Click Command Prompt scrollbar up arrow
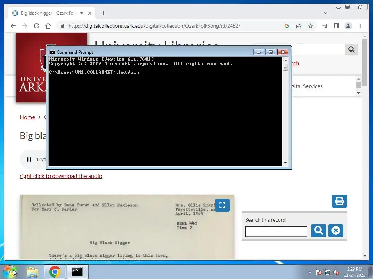The image size is (373, 279). (286, 60)
